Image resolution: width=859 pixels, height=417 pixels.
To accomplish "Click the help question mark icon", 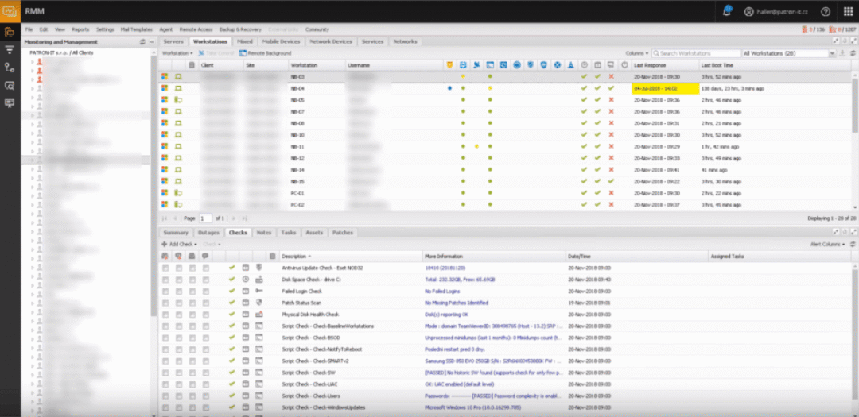I will (x=826, y=11).
